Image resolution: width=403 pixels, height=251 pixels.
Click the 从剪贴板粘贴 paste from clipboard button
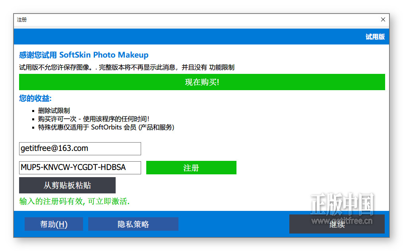click(x=67, y=185)
